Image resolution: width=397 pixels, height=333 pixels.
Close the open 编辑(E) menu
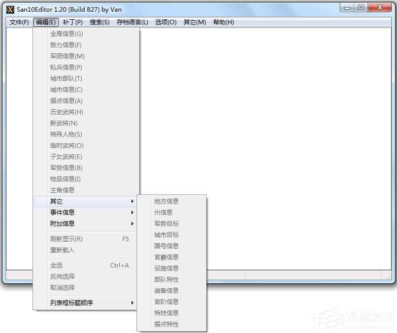pos(46,22)
